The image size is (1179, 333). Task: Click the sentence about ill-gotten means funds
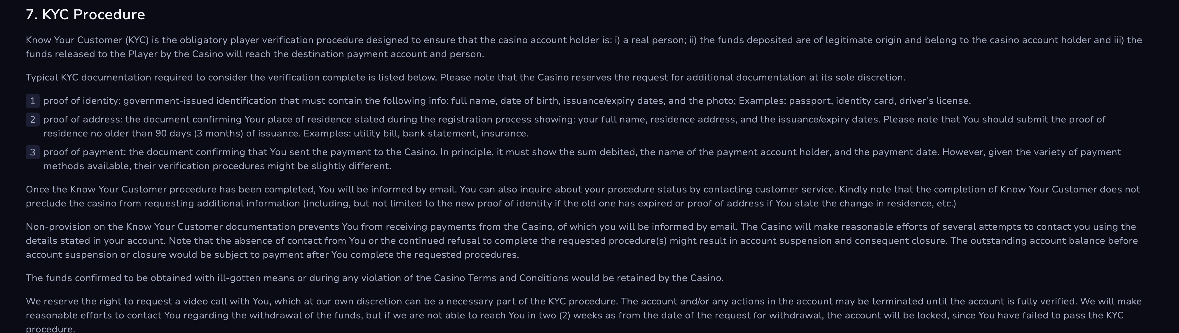(374, 278)
